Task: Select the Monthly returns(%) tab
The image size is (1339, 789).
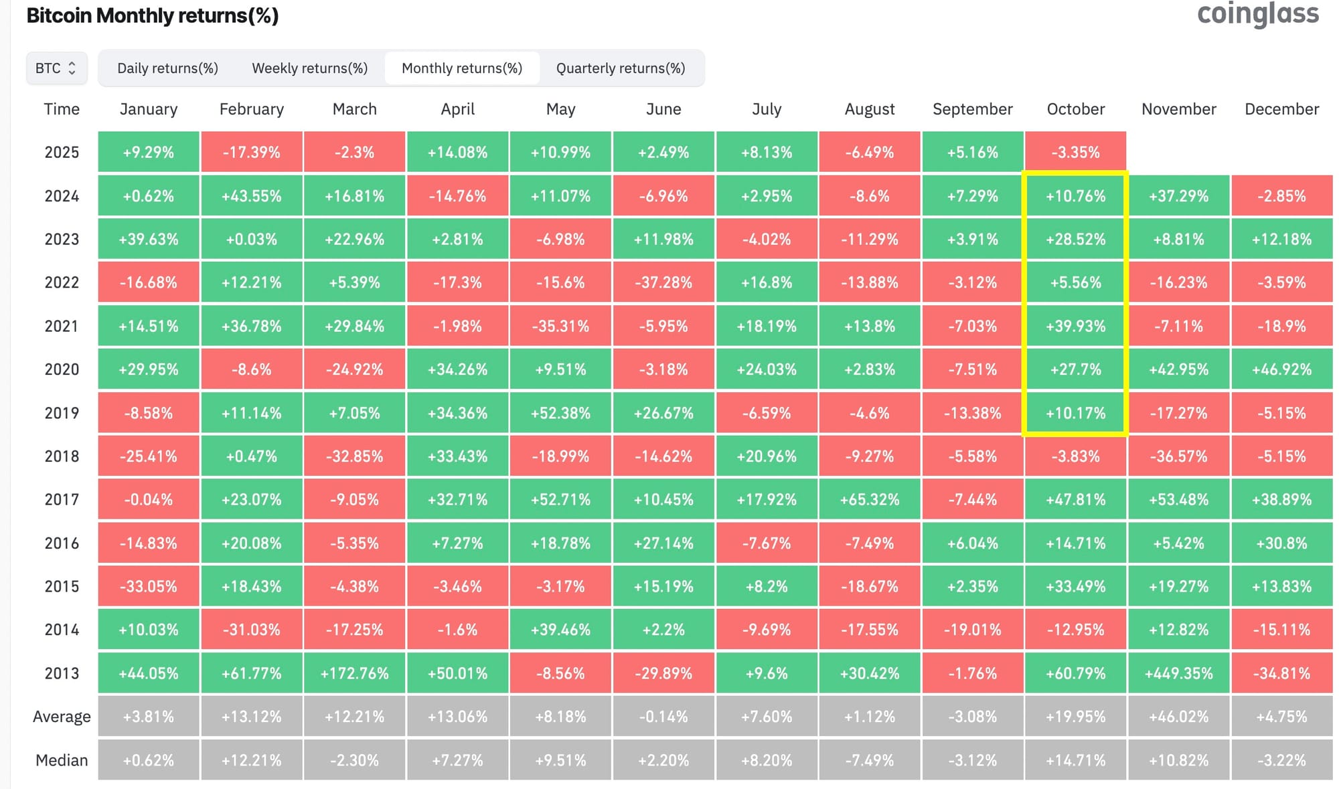Action: pyautogui.click(x=462, y=68)
